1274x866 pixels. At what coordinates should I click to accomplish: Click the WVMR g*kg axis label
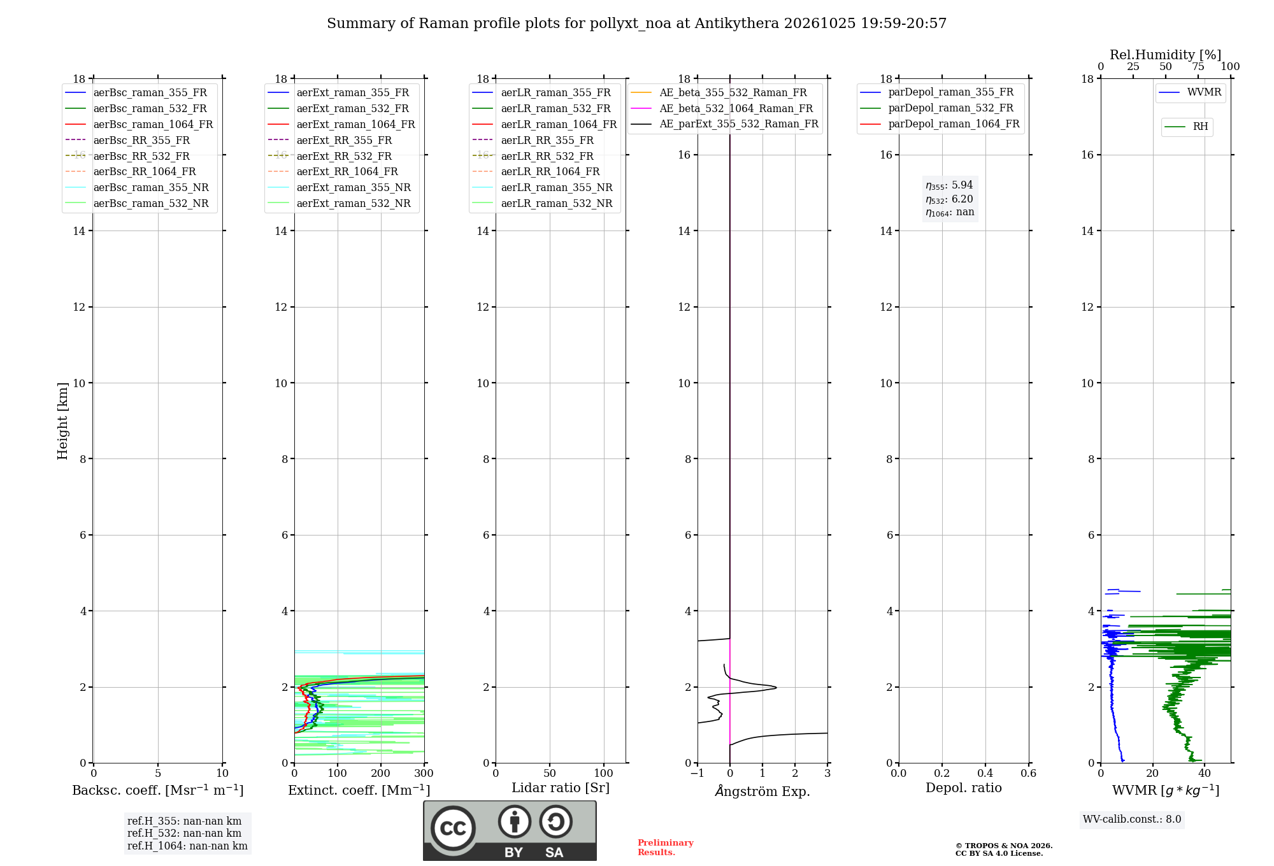click(1166, 790)
